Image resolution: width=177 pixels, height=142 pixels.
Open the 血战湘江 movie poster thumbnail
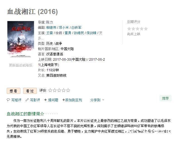pyautogui.click(x=21, y=39)
